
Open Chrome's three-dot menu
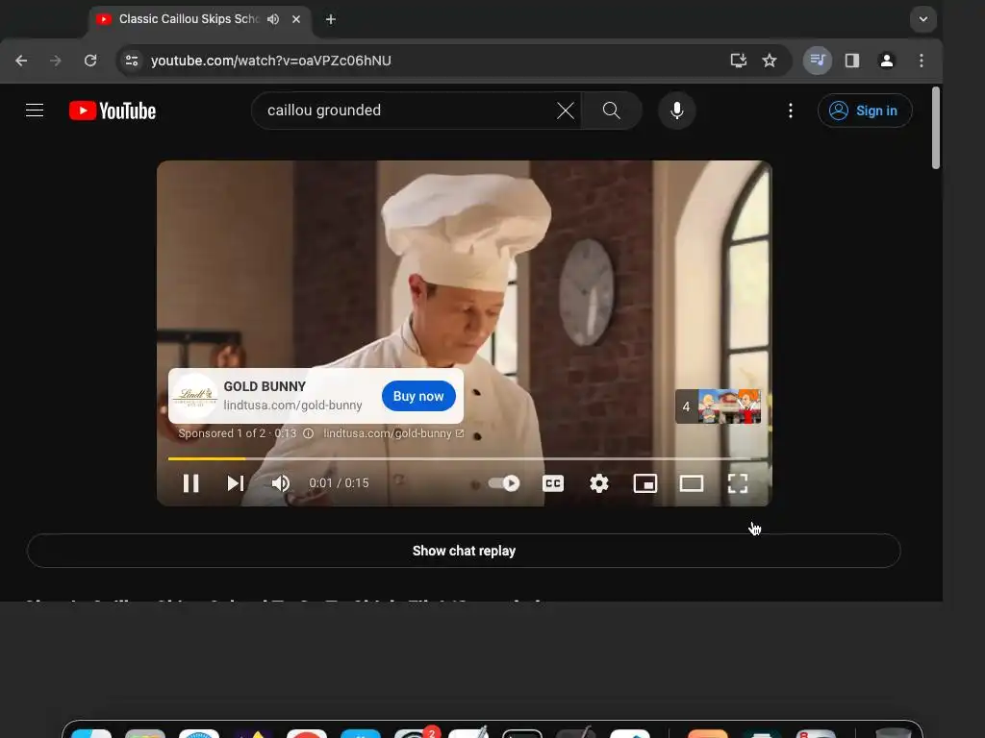(921, 61)
